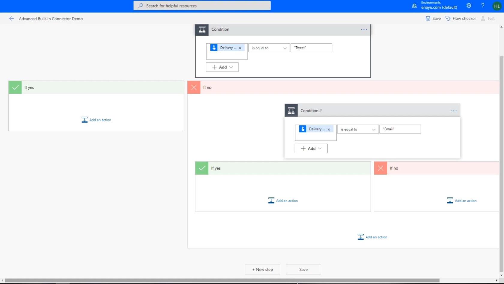Open the help question mark icon
The image size is (504, 284).
click(x=483, y=6)
